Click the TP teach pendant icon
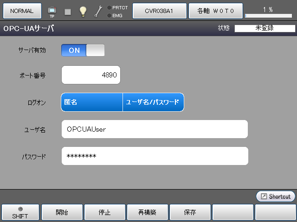 point(52,11)
